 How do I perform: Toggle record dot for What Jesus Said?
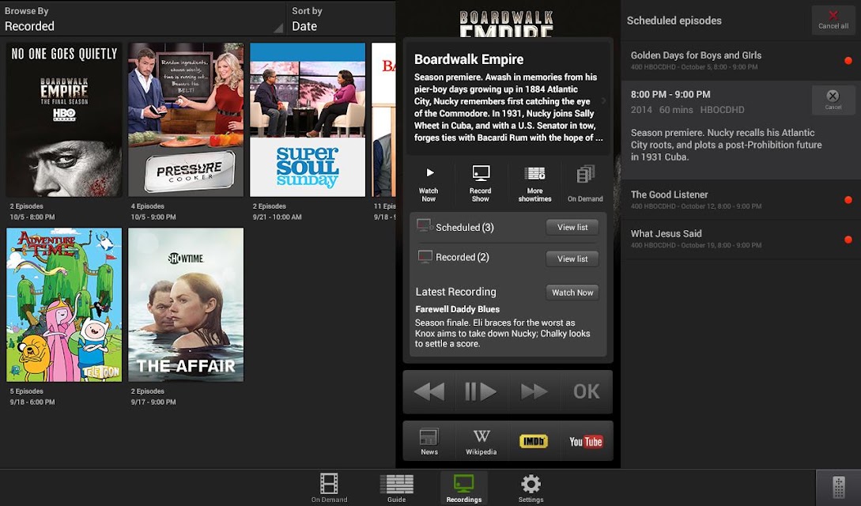848,240
